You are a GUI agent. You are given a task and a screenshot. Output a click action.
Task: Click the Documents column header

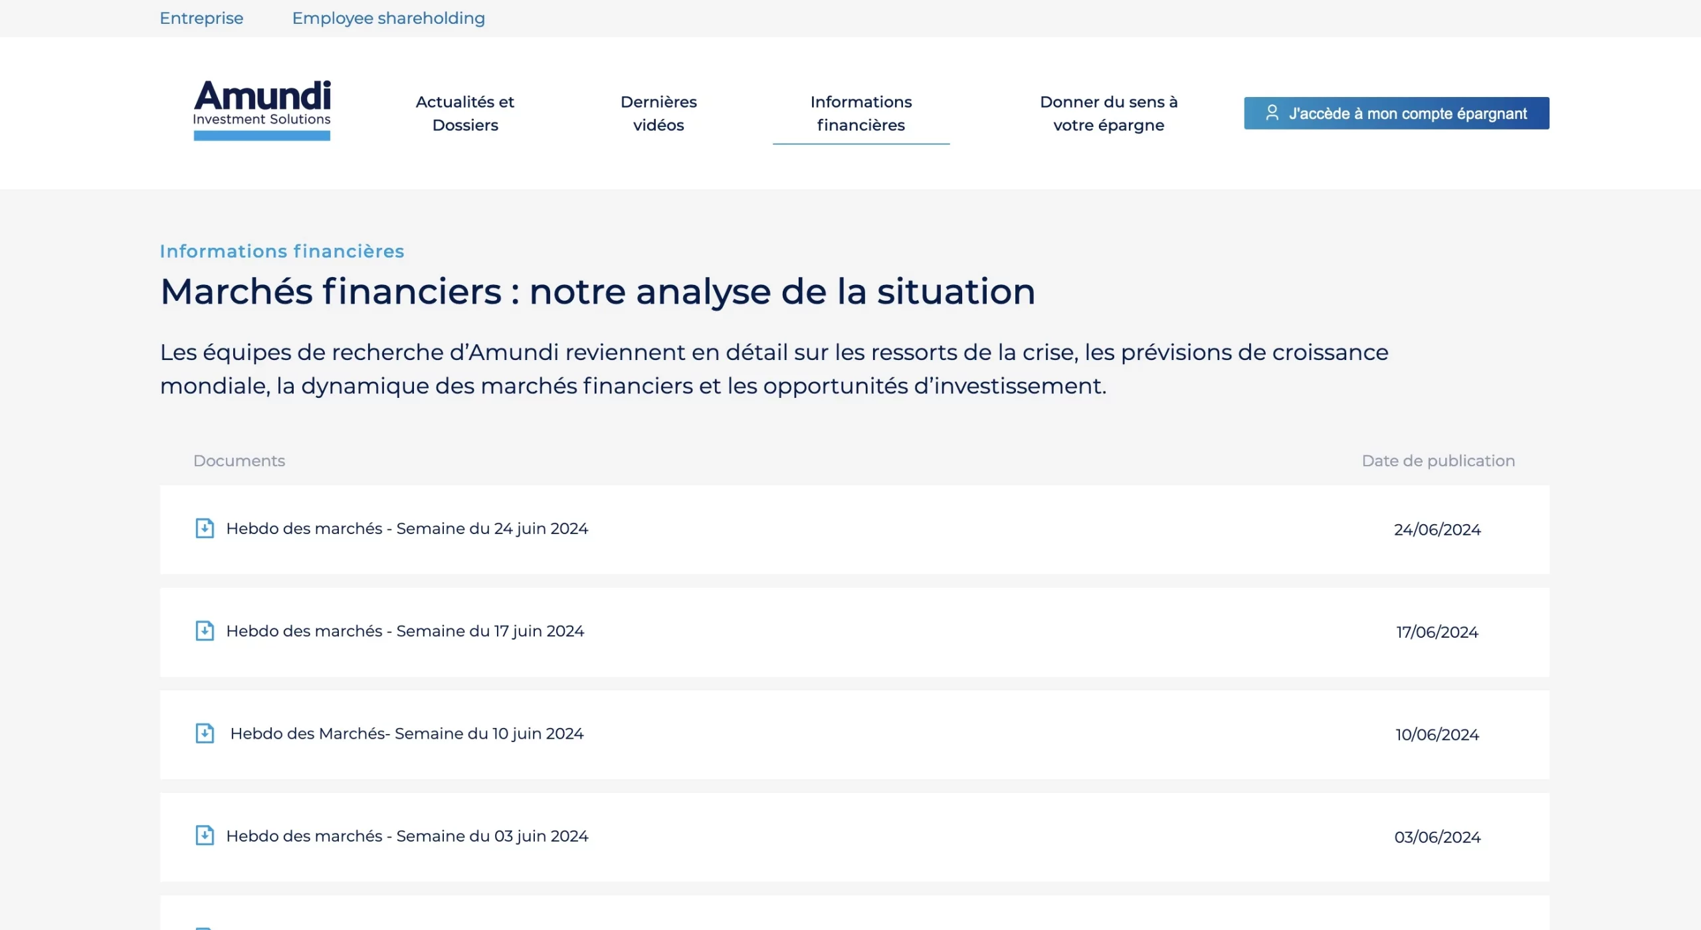[239, 460]
